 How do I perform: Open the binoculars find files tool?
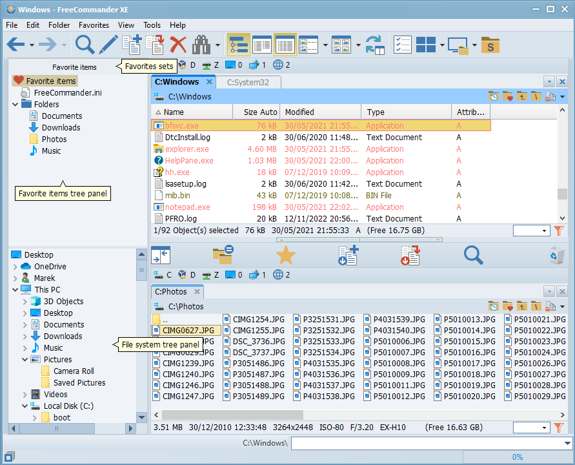pyautogui.click(x=201, y=45)
